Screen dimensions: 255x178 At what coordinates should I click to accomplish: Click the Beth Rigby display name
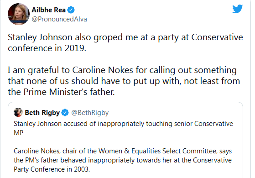pos(42,113)
